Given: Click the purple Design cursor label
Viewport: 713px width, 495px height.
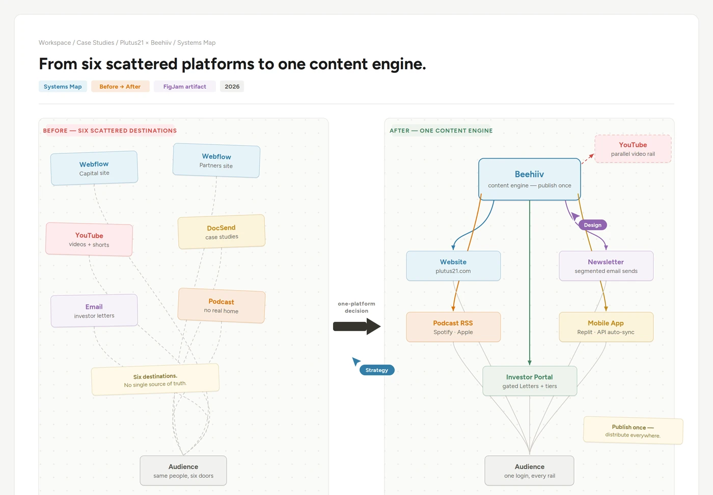Looking at the screenshot, I should tap(593, 225).
